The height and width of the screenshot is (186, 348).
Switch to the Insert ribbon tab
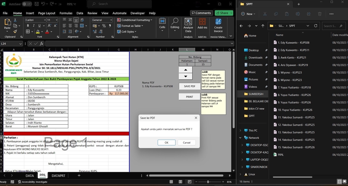pyautogui.click(x=30, y=13)
